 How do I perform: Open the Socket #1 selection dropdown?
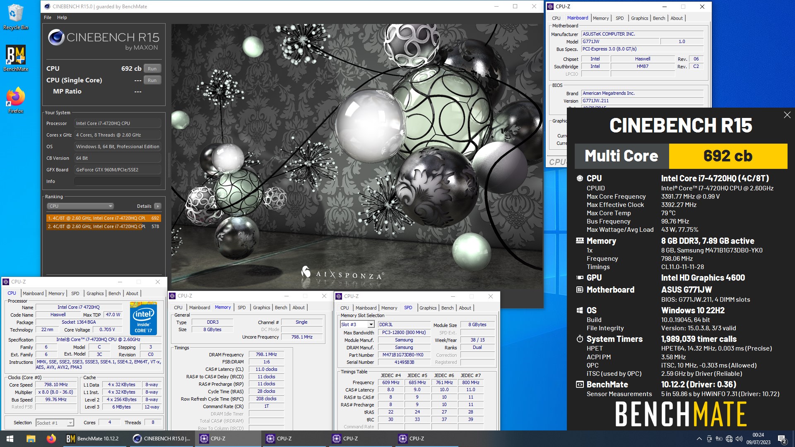pos(55,423)
